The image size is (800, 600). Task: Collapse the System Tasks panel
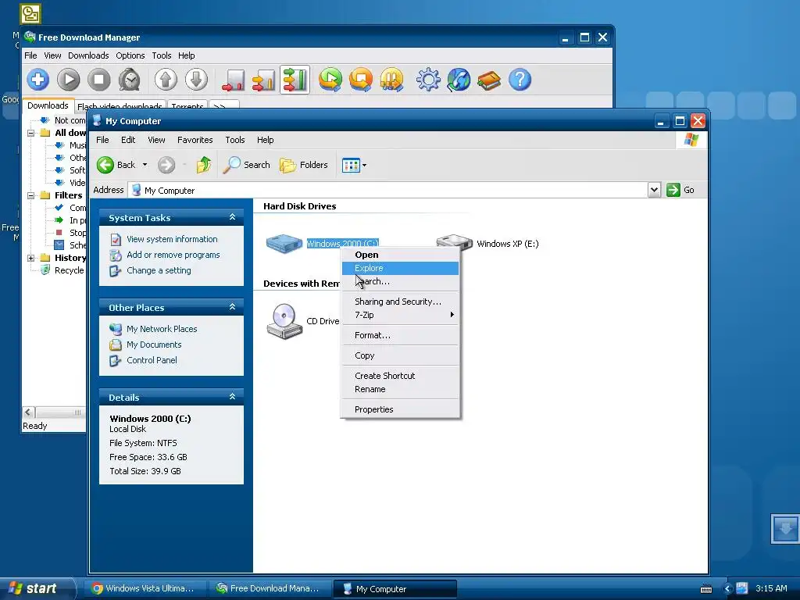click(232, 217)
